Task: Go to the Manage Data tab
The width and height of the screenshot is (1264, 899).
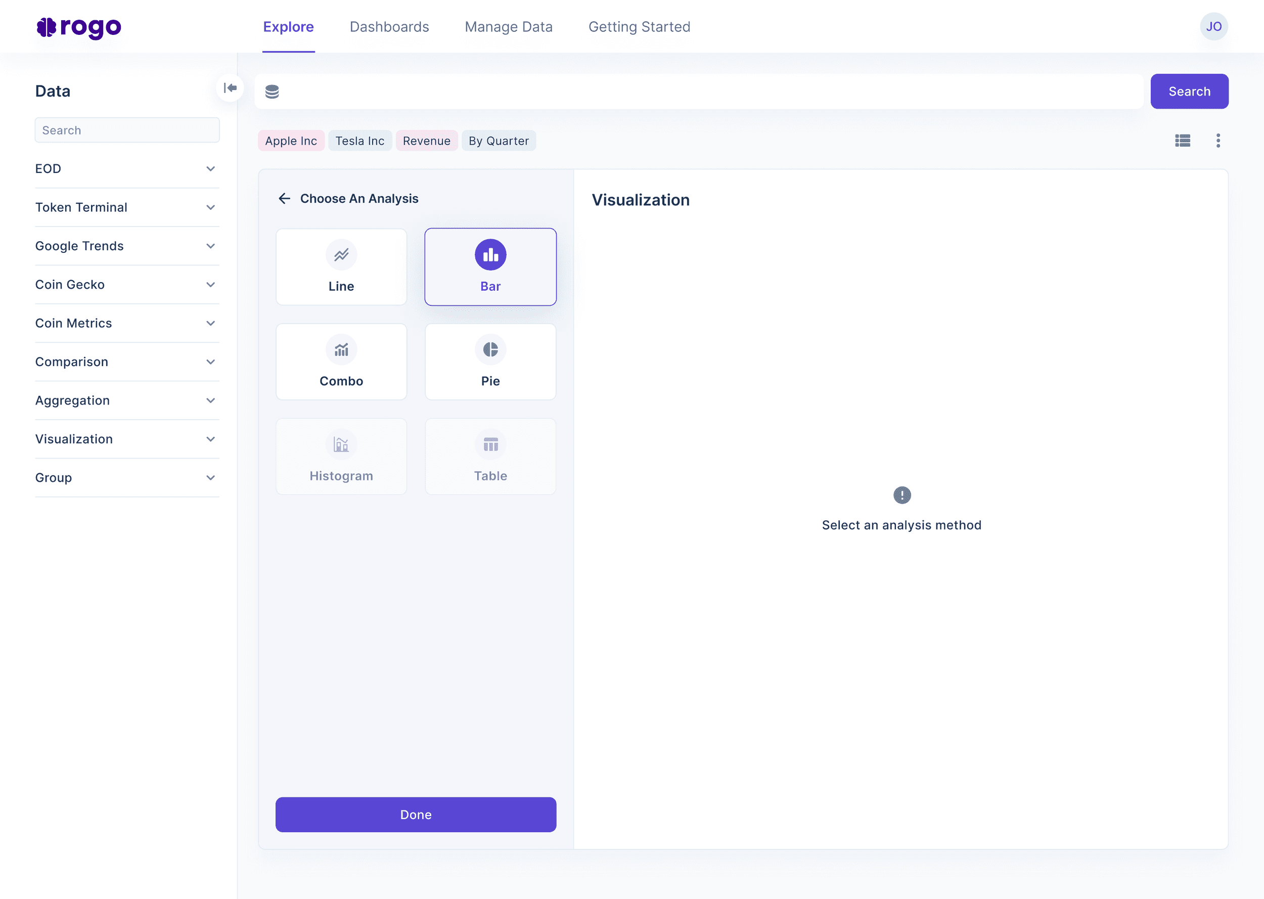Action: pos(508,27)
